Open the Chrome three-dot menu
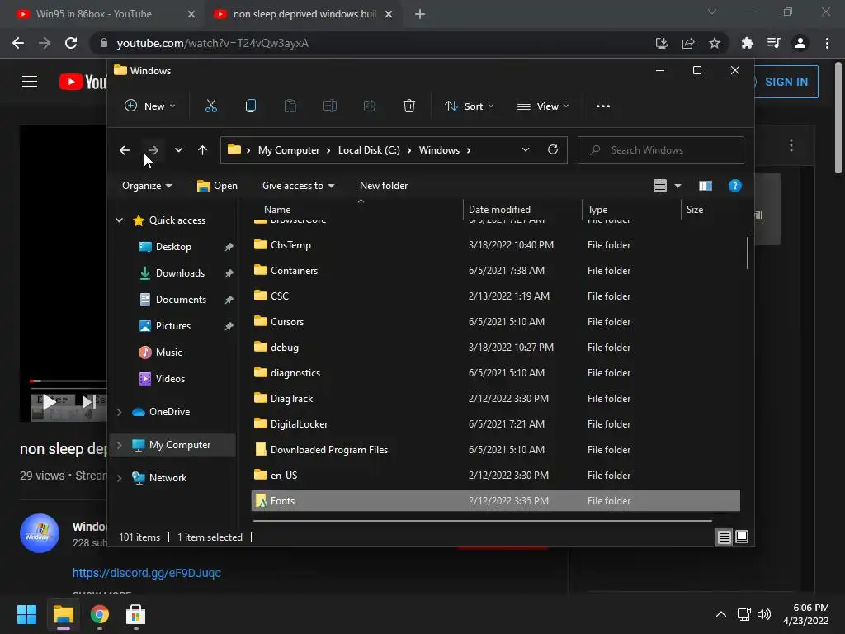The height and width of the screenshot is (634, 845). tap(827, 43)
